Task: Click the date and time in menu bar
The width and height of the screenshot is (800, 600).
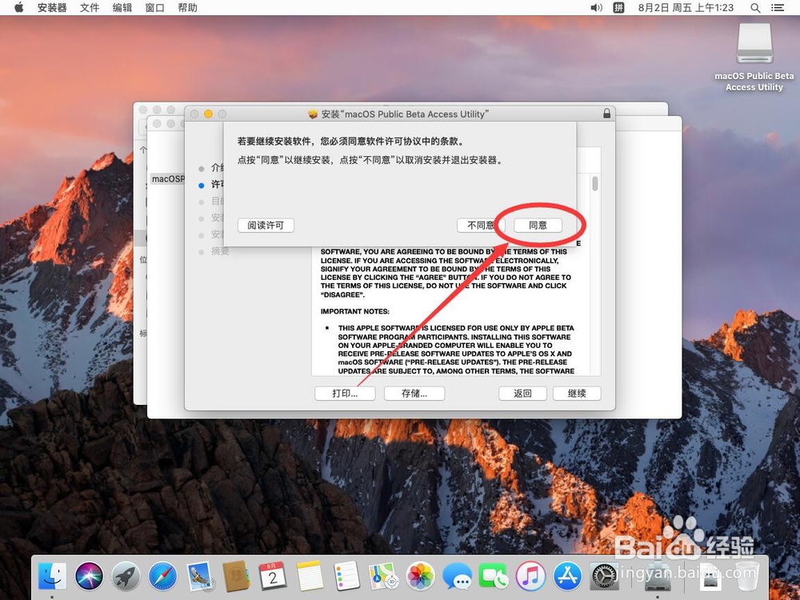Action: click(x=686, y=8)
